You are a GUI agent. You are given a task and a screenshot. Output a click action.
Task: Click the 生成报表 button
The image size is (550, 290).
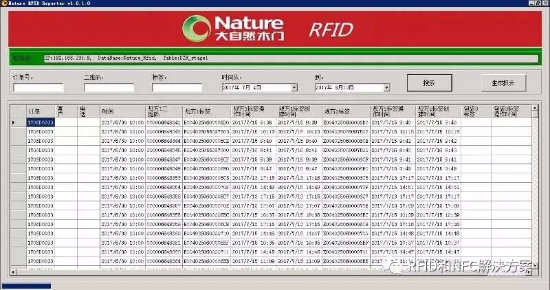pos(503,83)
